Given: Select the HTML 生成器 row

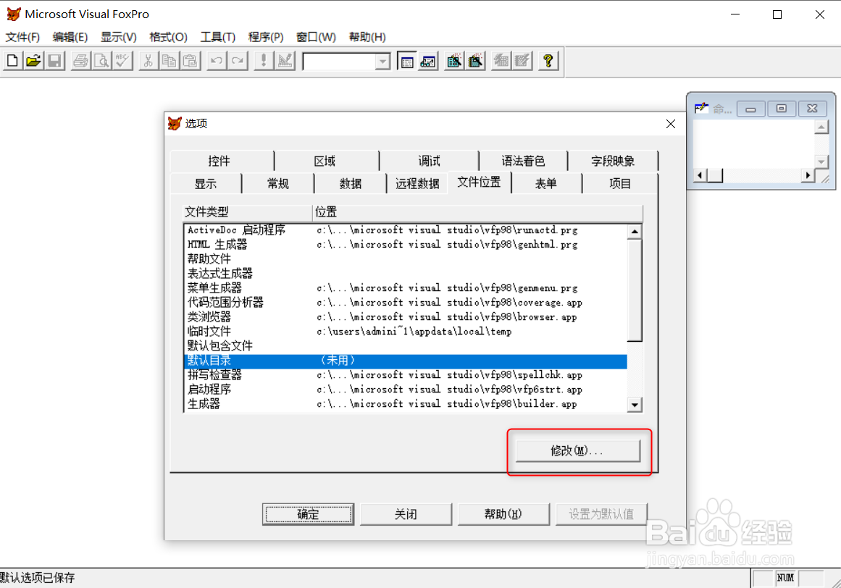Looking at the screenshot, I should pos(406,245).
